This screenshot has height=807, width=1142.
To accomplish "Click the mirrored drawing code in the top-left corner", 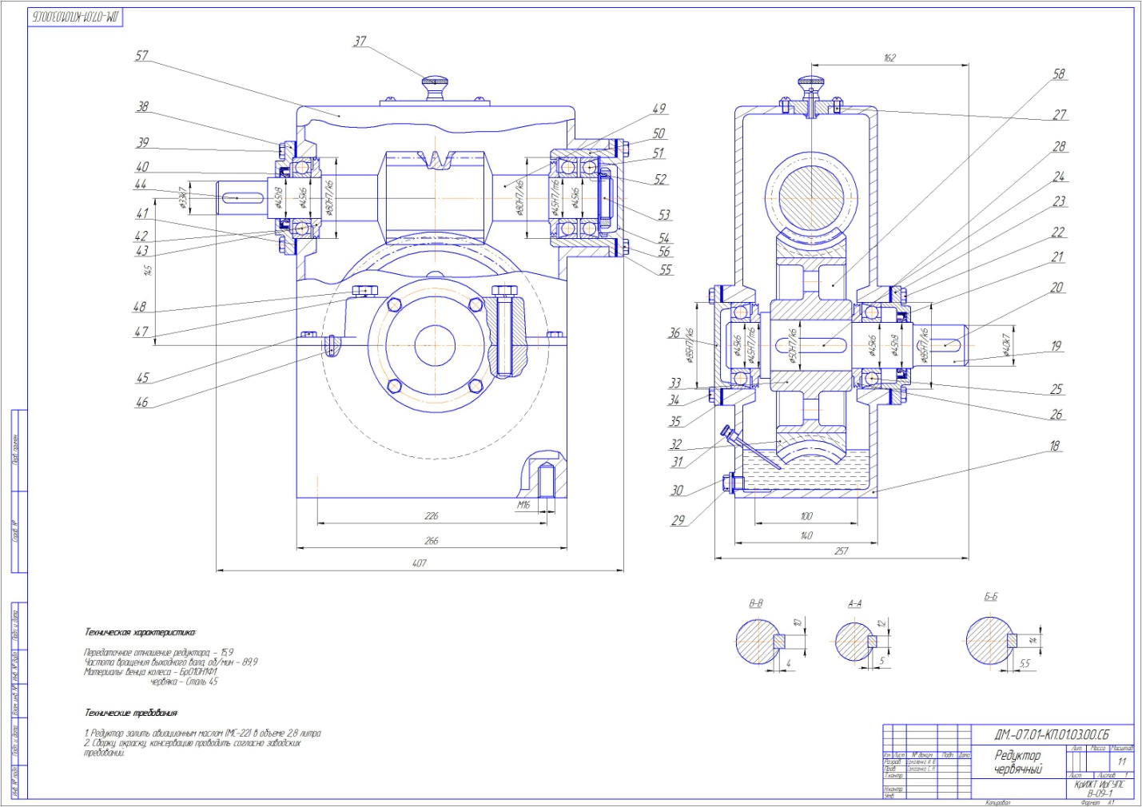I will (75, 17).
